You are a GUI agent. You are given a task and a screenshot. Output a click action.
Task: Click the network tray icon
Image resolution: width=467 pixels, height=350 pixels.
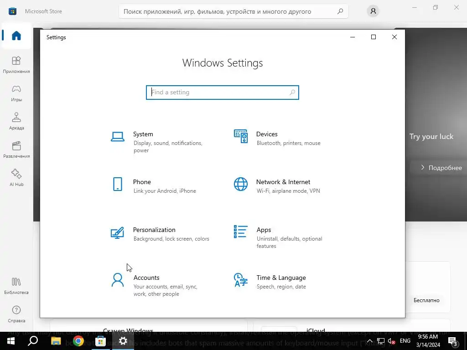coord(381,341)
